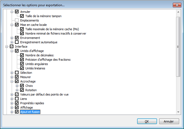This screenshot has width=184, height=129.
Task: Check the Emplacements checkbox
Action: tap(17, 20)
